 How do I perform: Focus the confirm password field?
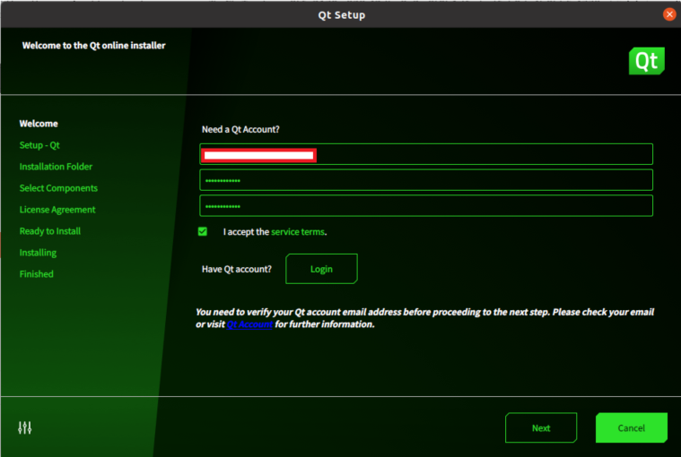click(426, 205)
